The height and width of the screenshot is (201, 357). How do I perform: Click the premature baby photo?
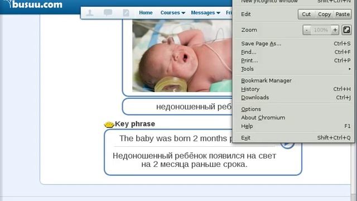182,56
